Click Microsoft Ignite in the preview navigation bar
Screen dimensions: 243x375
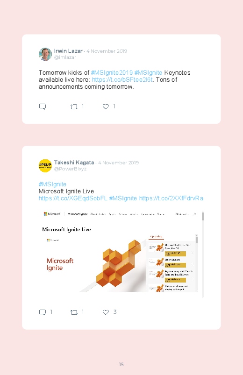[x=78, y=214]
